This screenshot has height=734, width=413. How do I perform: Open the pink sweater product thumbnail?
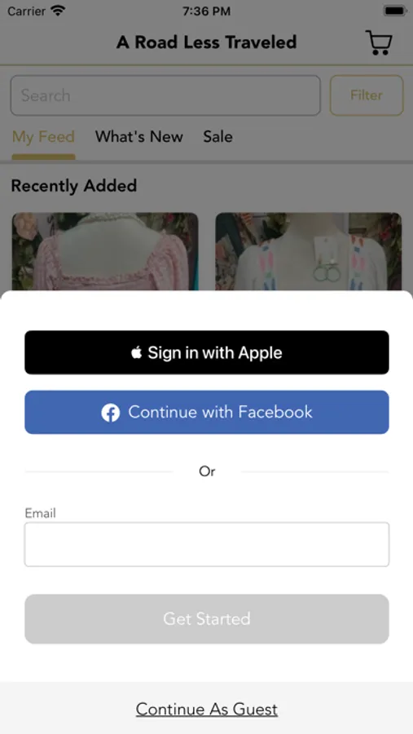pyautogui.click(x=105, y=252)
